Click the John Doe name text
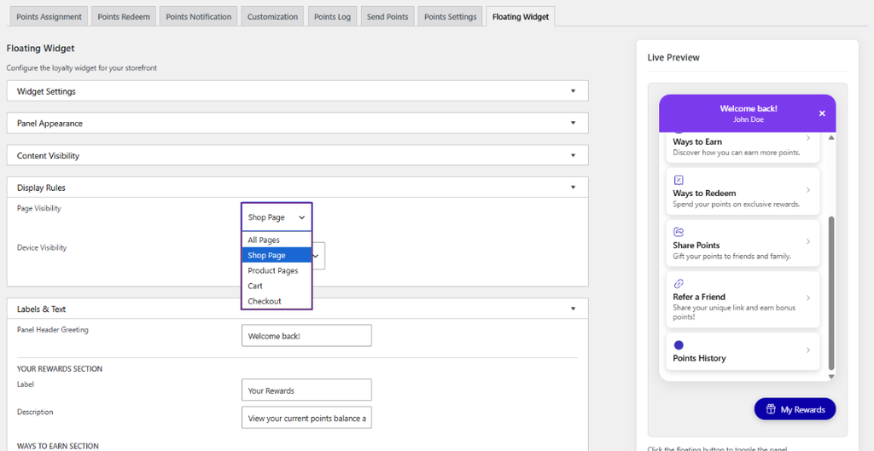This screenshot has width=874, height=451. [x=748, y=119]
